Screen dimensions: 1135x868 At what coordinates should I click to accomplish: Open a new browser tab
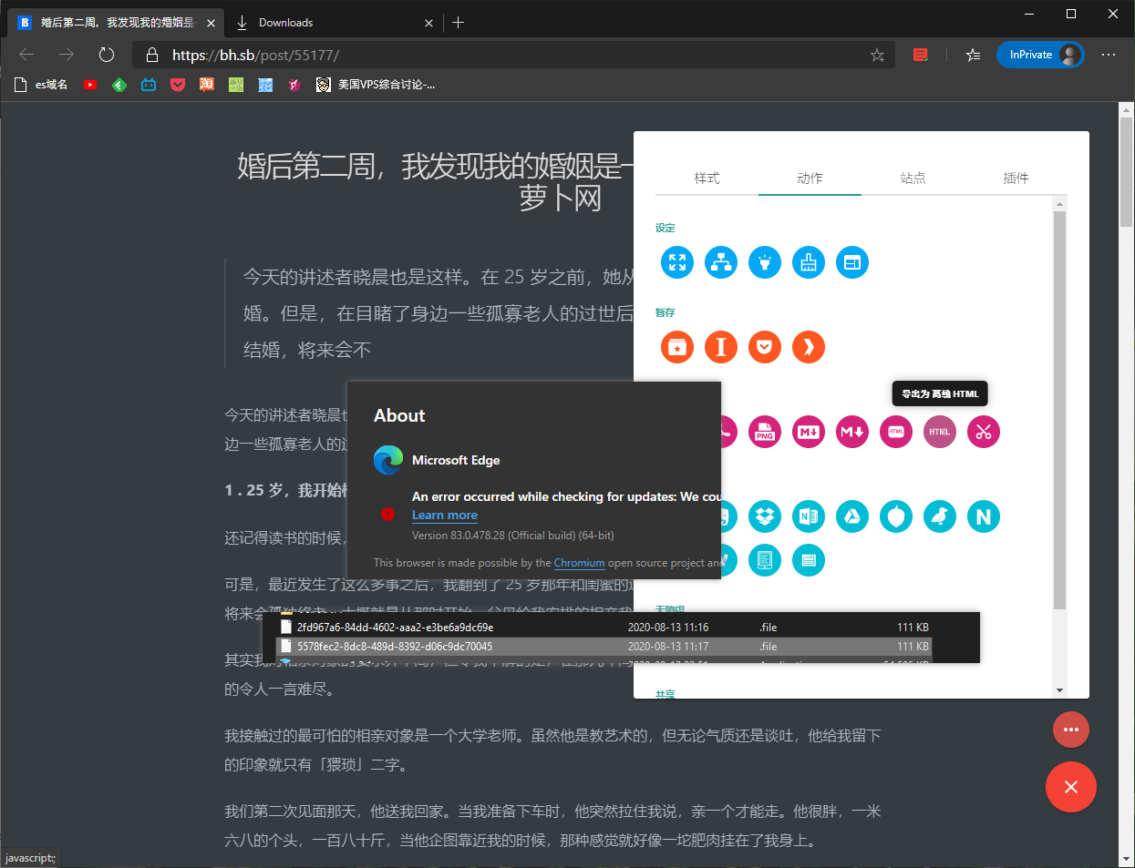click(x=459, y=23)
